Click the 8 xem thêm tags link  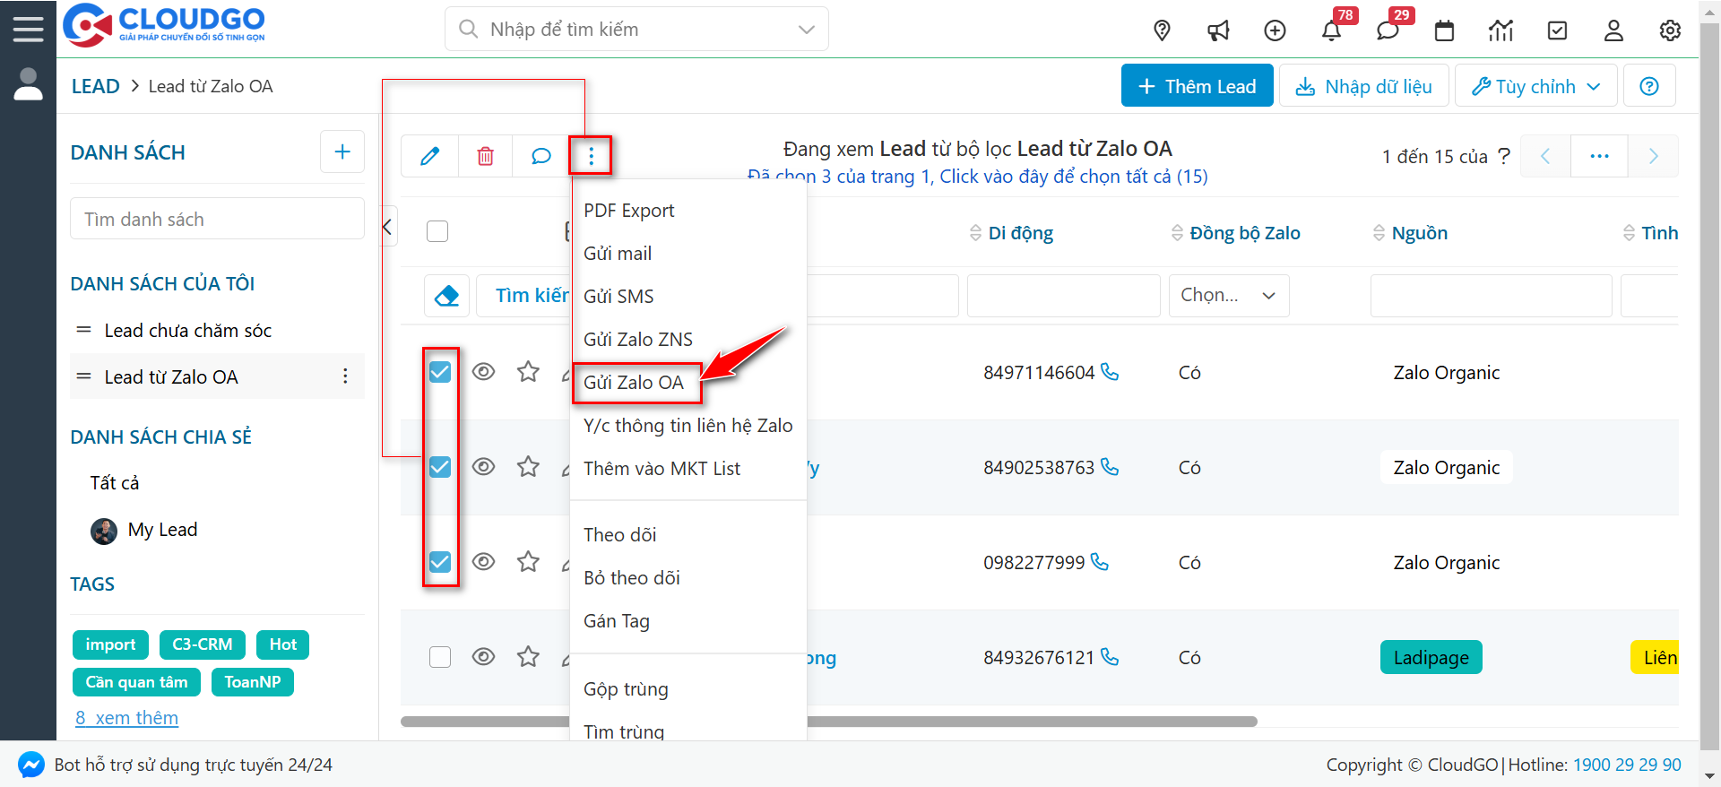126,718
